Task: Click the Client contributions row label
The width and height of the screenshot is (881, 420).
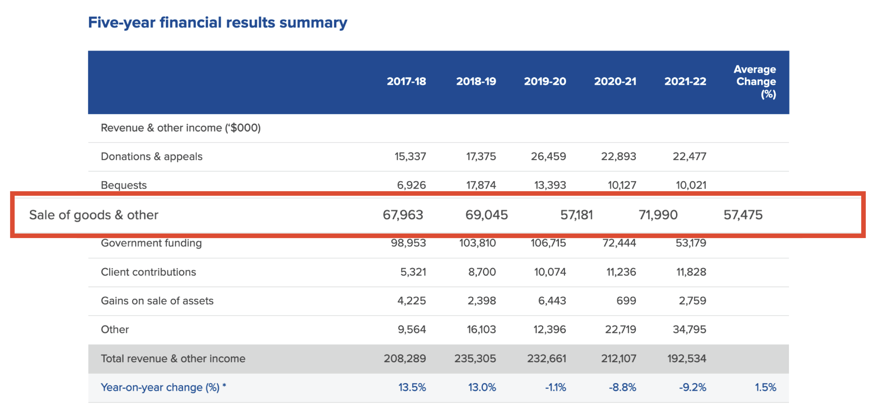Action: point(148,272)
